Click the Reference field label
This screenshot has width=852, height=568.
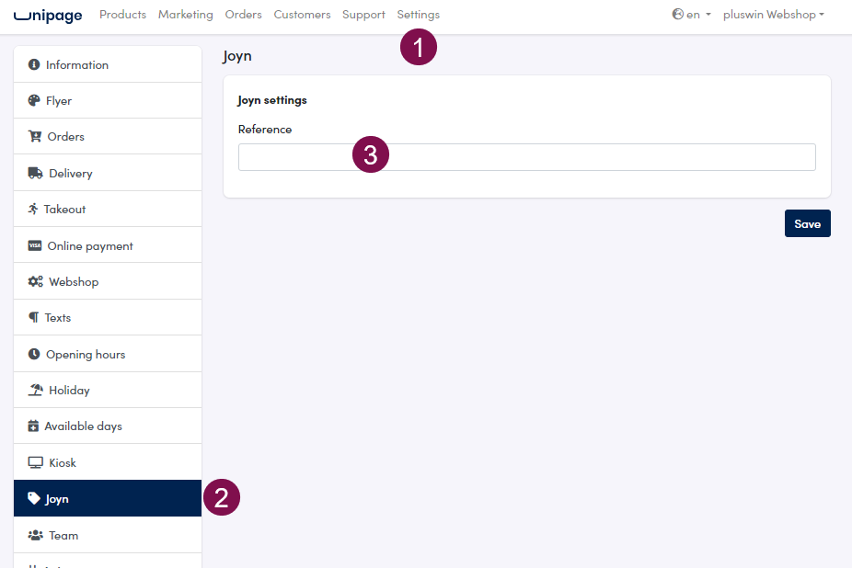point(265,130)
